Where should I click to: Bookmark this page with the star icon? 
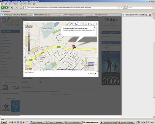(x=119, y=8)
